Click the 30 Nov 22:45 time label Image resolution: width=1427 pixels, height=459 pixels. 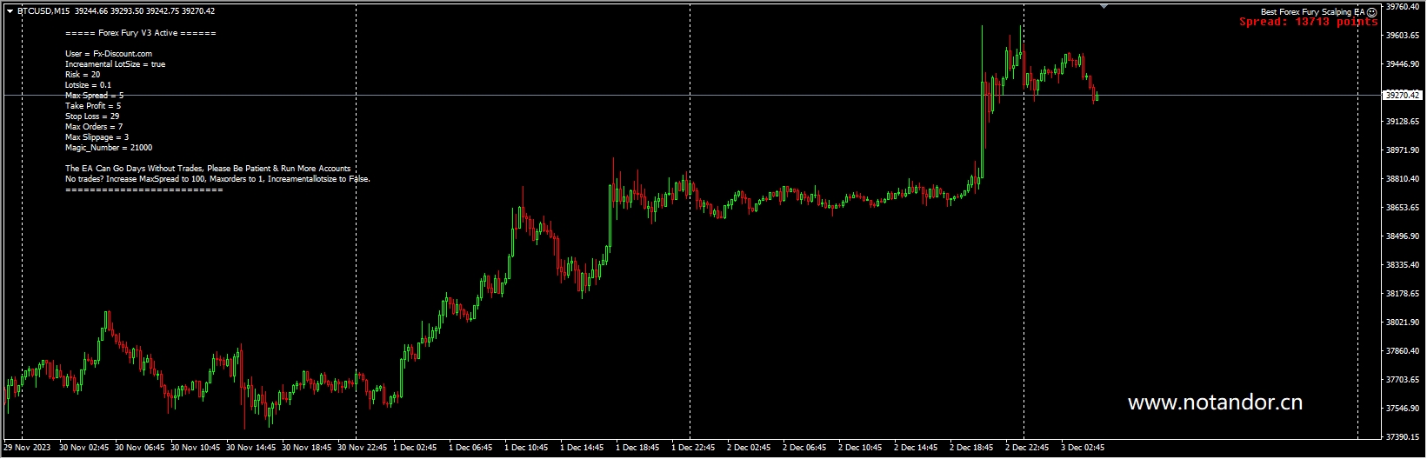[362, 449]
